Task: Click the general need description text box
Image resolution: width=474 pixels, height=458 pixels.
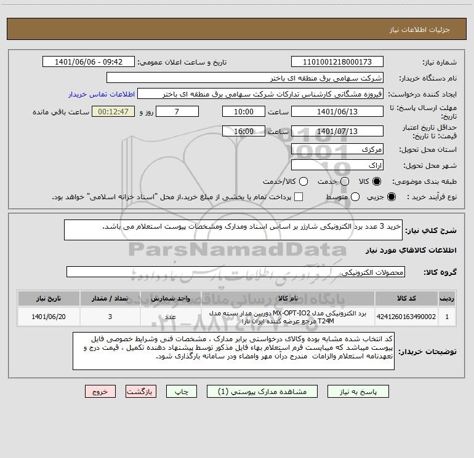Action: tap(233, 230)
